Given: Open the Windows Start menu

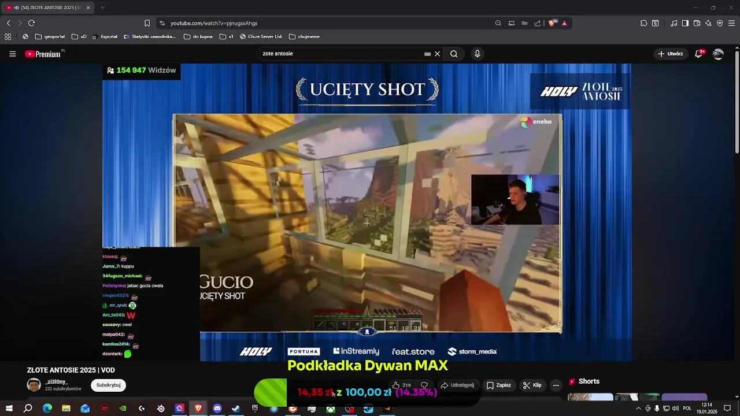Looking at the screenshot, I should [x=9, y=408].
